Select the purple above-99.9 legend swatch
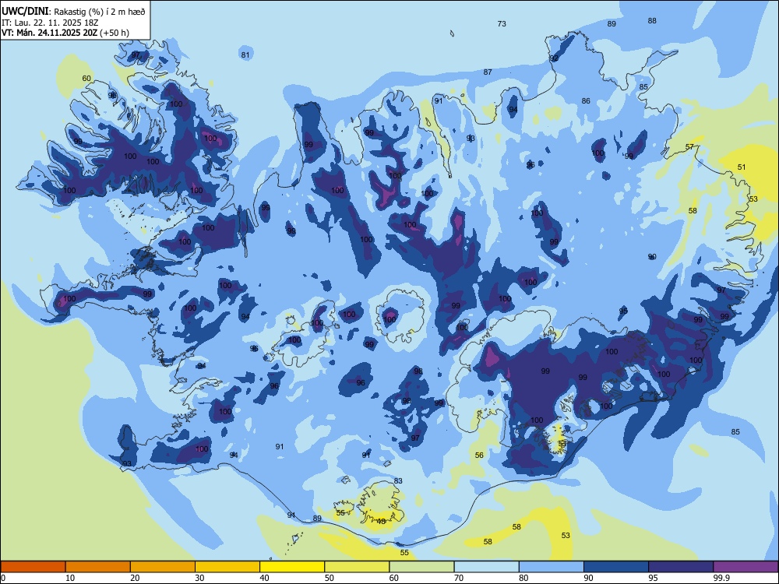 coord(746,567)
